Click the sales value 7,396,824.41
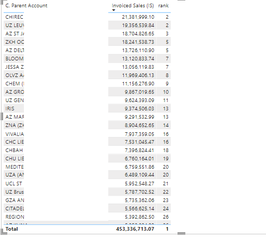The width and height of the screenshot is (266, 239). coord(140,150)
